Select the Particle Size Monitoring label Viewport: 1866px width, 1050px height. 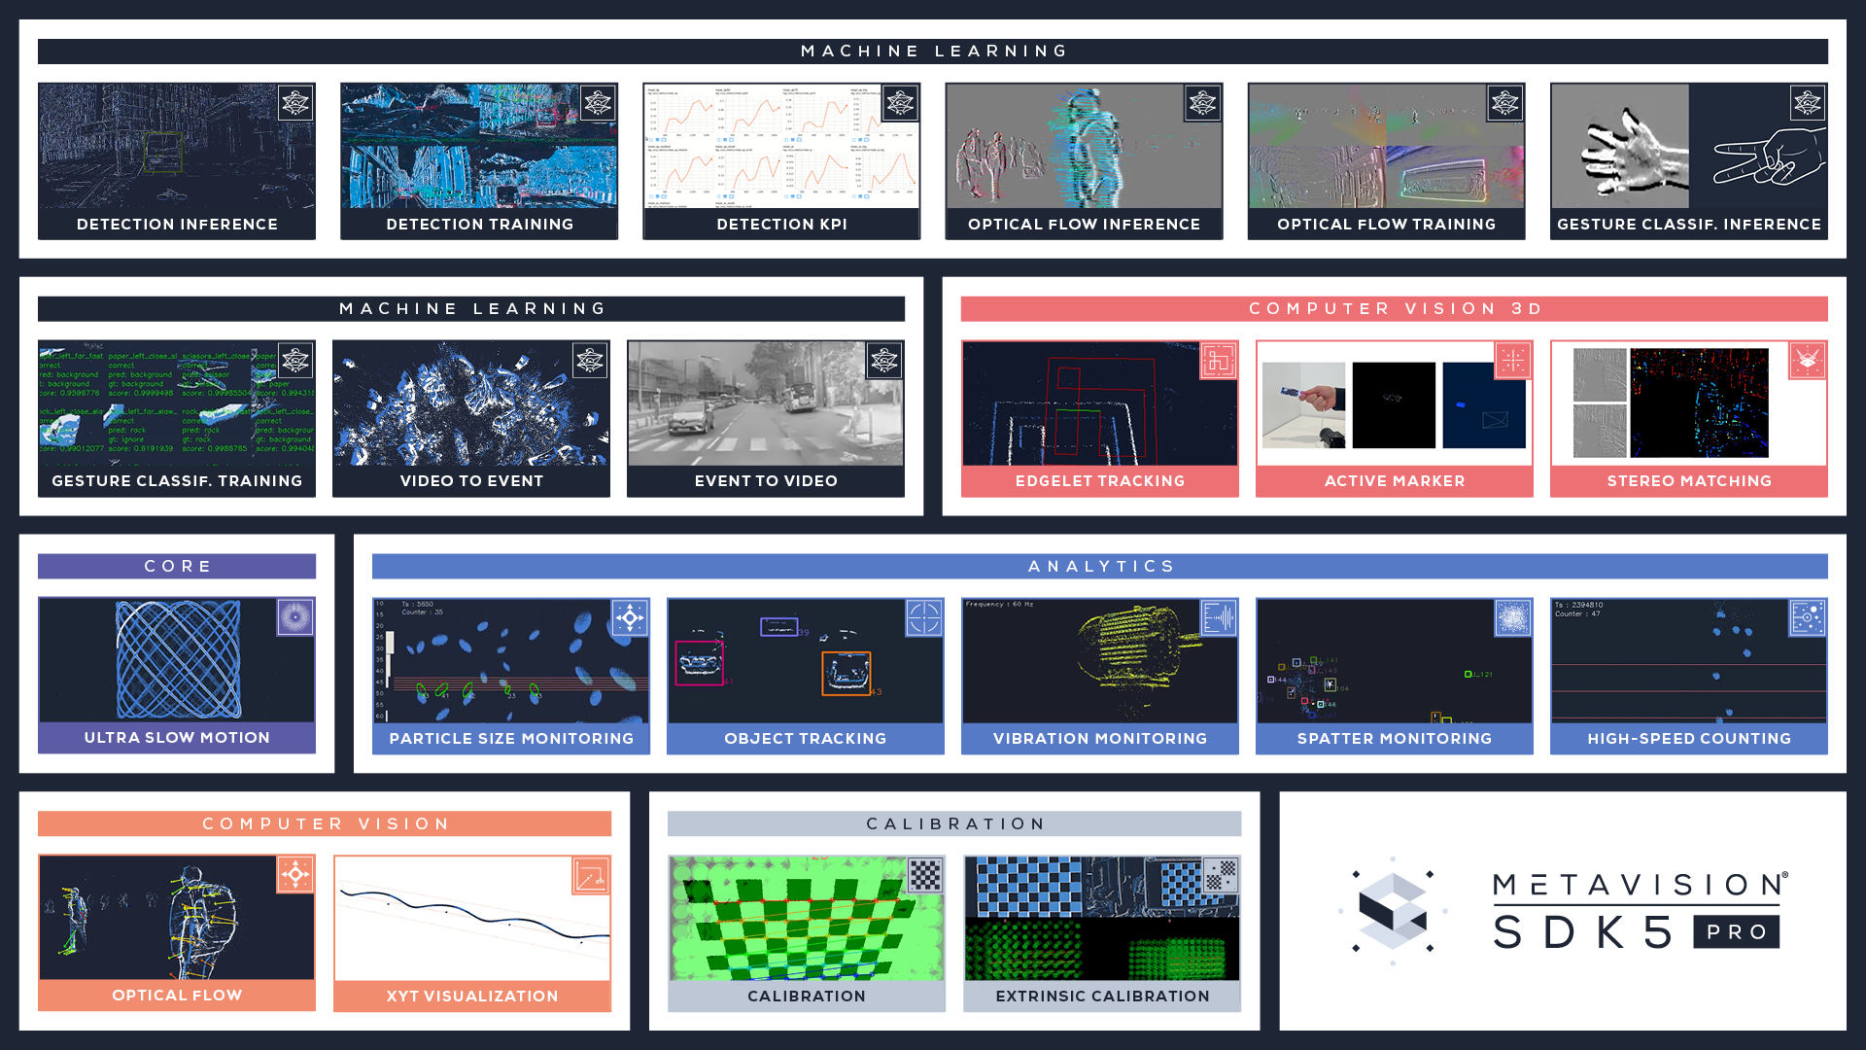[511, 739]
